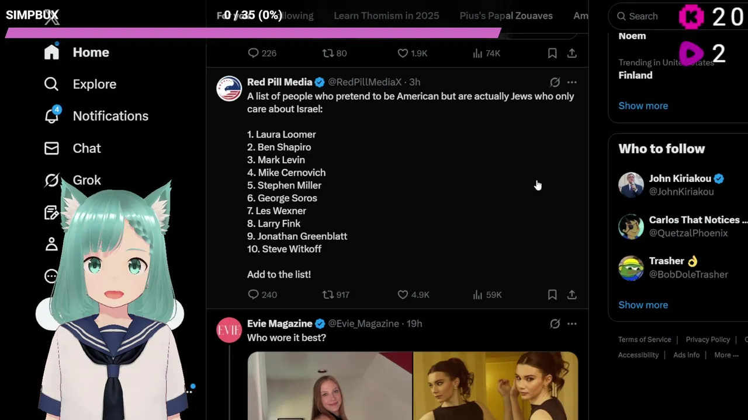748x420 pixels.
Task: Open Explore in the sidebar
Action: click(x=80, y=84)
